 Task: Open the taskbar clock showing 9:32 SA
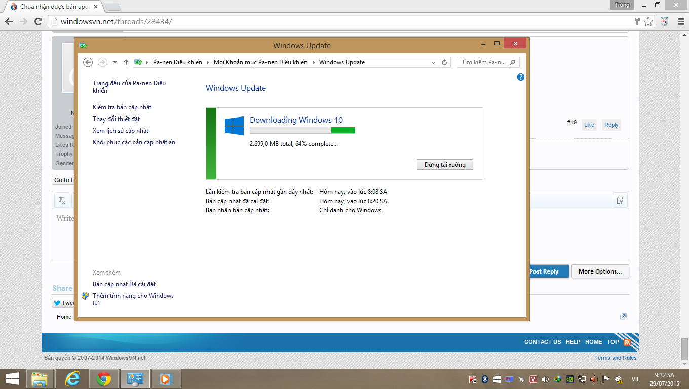664,379
